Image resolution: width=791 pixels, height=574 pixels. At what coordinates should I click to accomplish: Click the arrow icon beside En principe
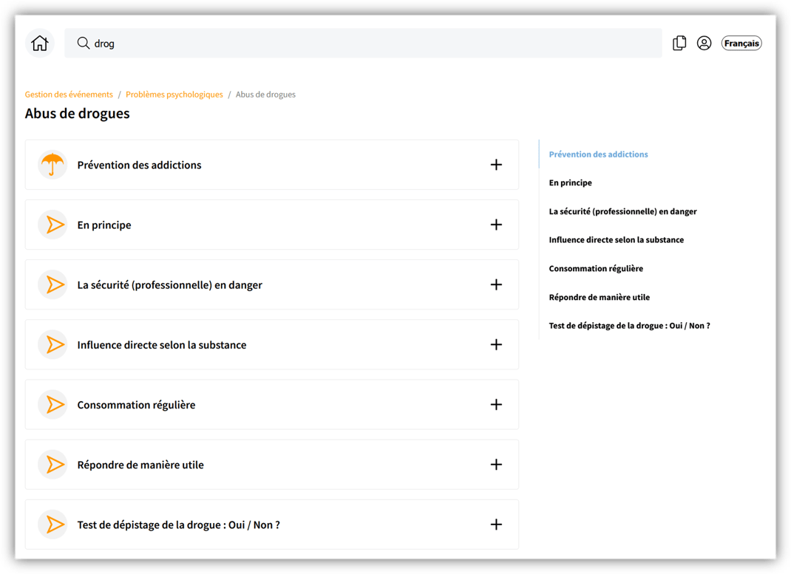[x=52, y=225]
